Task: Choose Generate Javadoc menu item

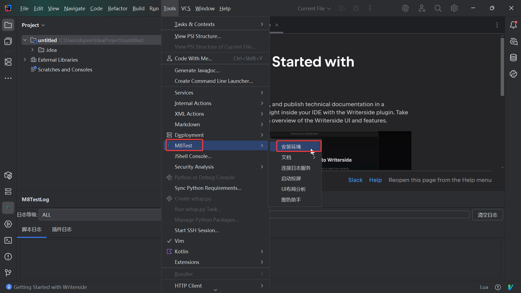Action: click(x=215, y=70)
